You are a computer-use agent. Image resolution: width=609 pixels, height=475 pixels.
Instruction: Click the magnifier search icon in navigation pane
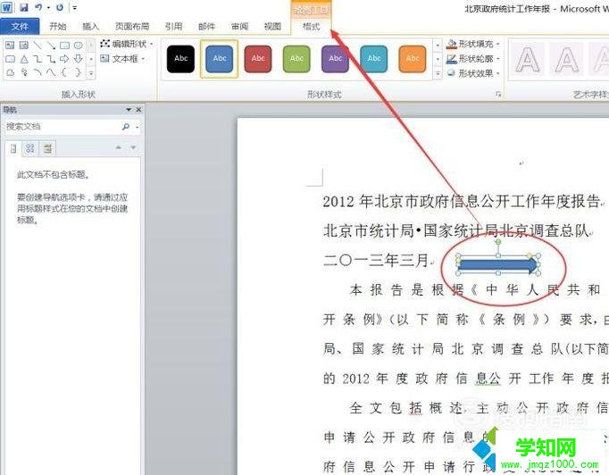pyautogui.click(x=125, y=127)
